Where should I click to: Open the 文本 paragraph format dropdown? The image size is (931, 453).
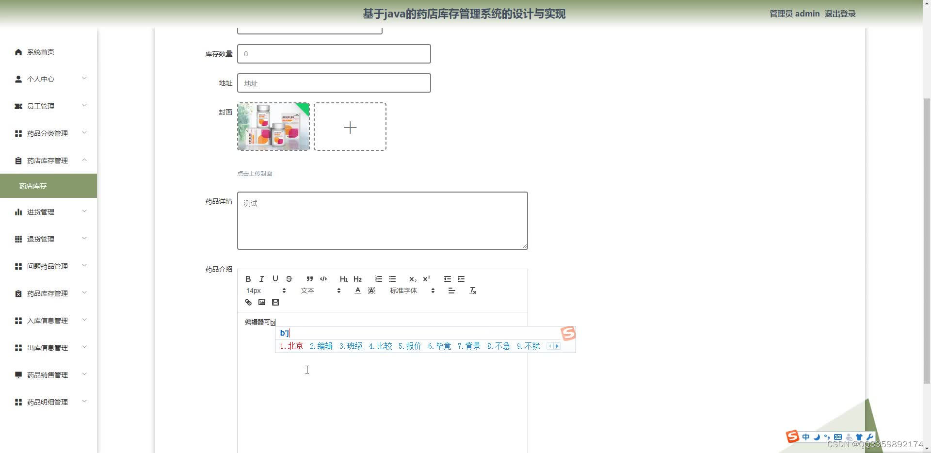tap(321, 291)
